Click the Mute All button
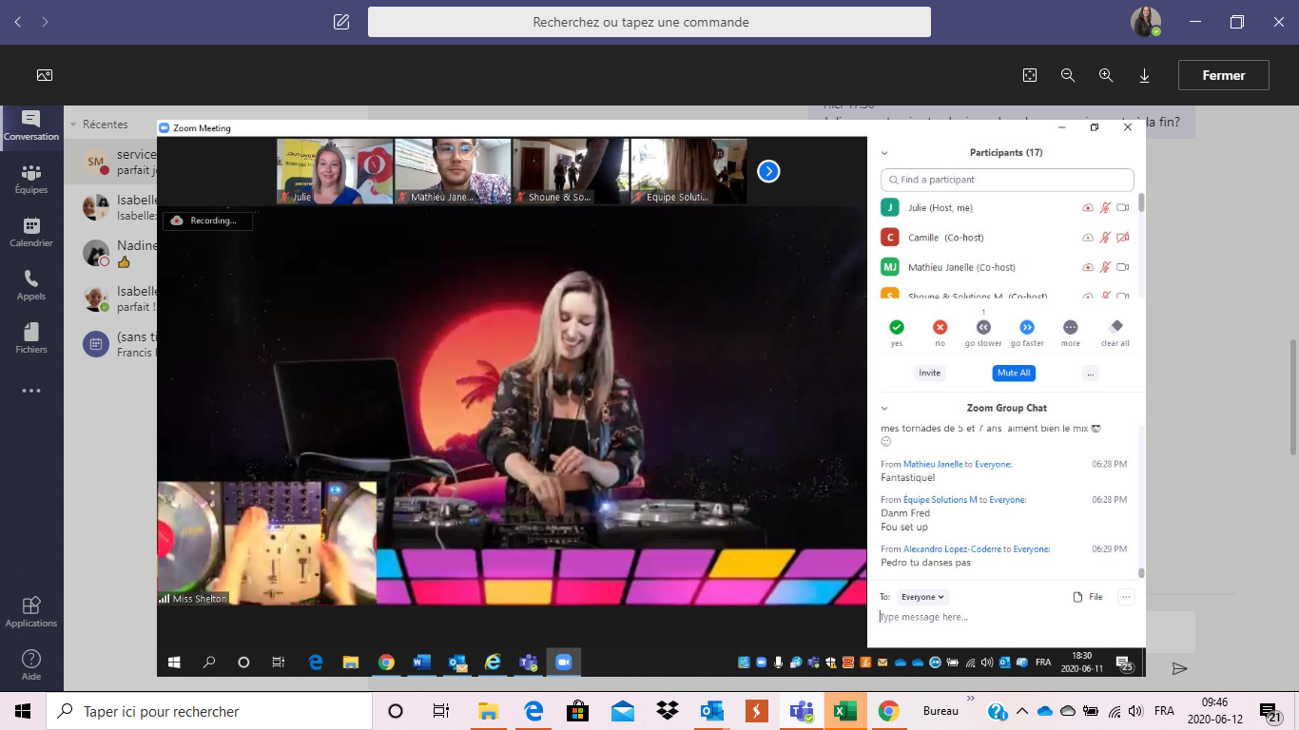1299x730 pixels. click(1014, 373)
